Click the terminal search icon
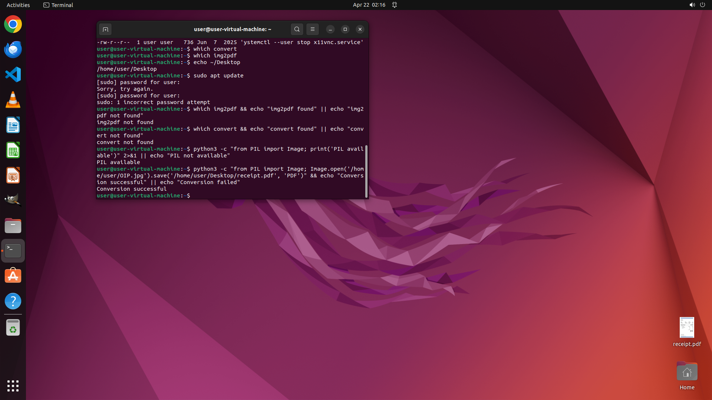This screenshot has height=400, width=712. (297, 29)
